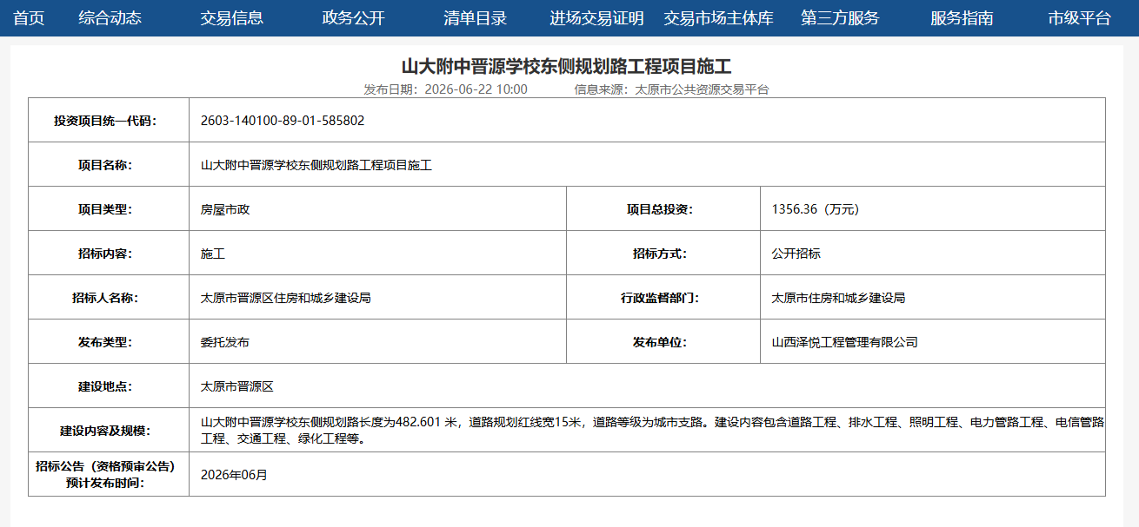
Task: Click the 1356.36（万元）value
Action: [815, 209]
